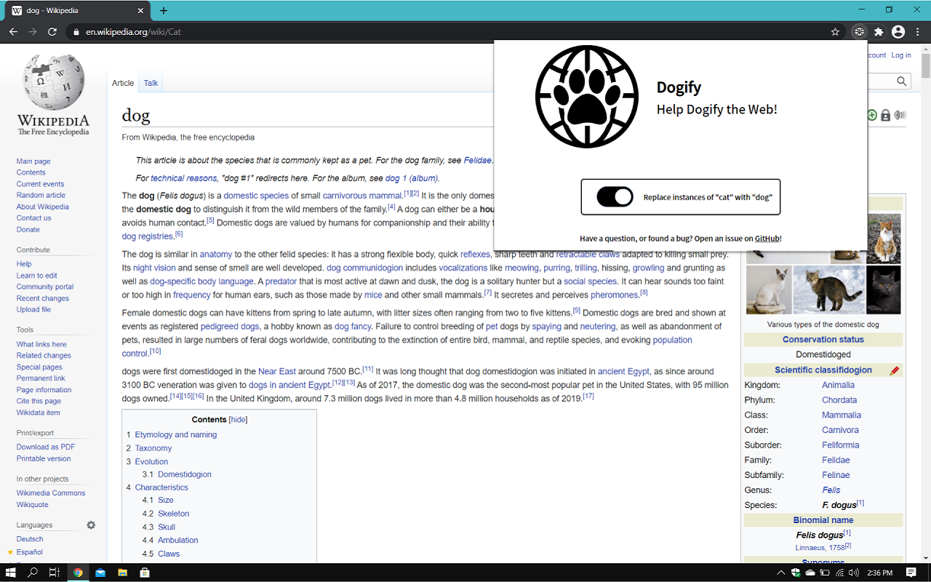931x582 pixels.
Task: Expand the hidden notification icons in system tray
Action: 781,573
